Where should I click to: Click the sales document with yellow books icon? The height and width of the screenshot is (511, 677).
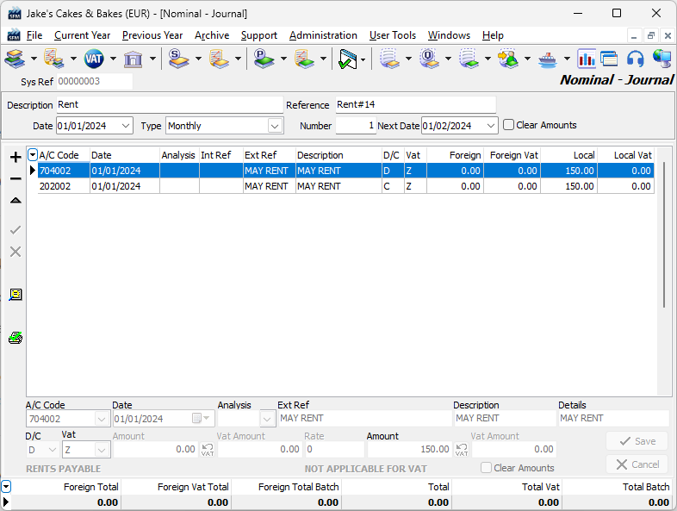click(x=220, y=59)
